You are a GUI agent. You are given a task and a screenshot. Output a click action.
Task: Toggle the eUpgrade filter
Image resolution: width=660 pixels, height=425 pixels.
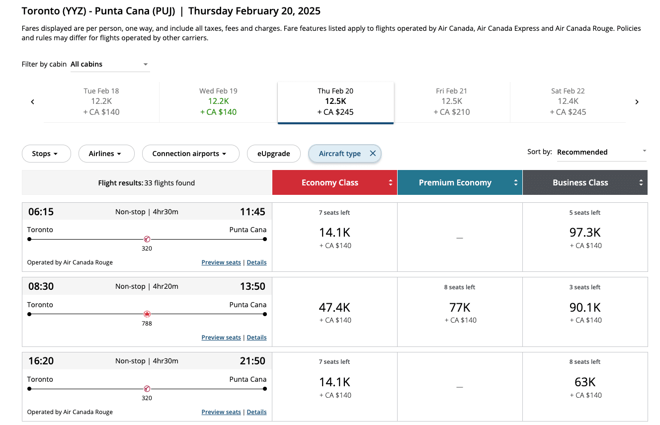click(274, 154)
